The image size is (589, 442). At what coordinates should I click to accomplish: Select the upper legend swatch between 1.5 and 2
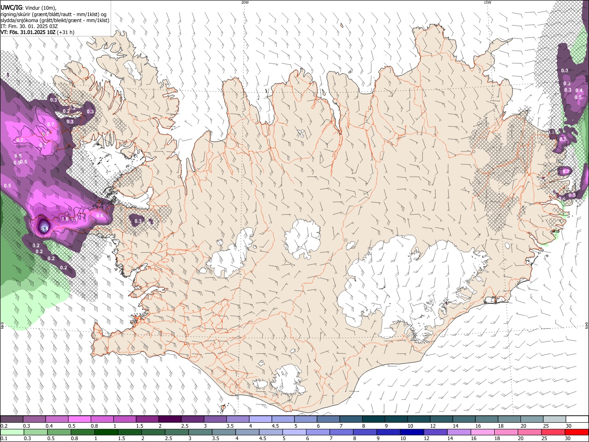(147, 419)
